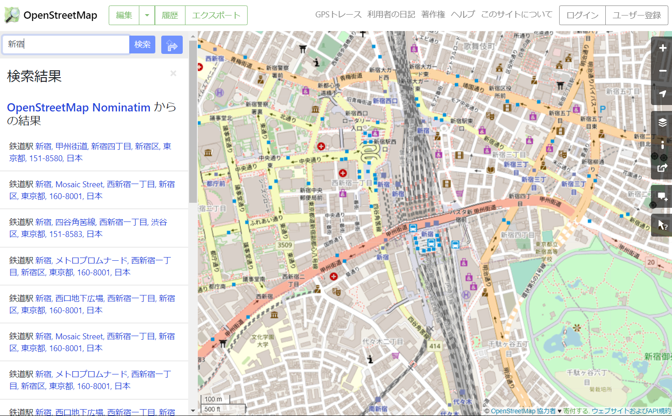
Task: Open the share map panel
Action: click(662, 168)
